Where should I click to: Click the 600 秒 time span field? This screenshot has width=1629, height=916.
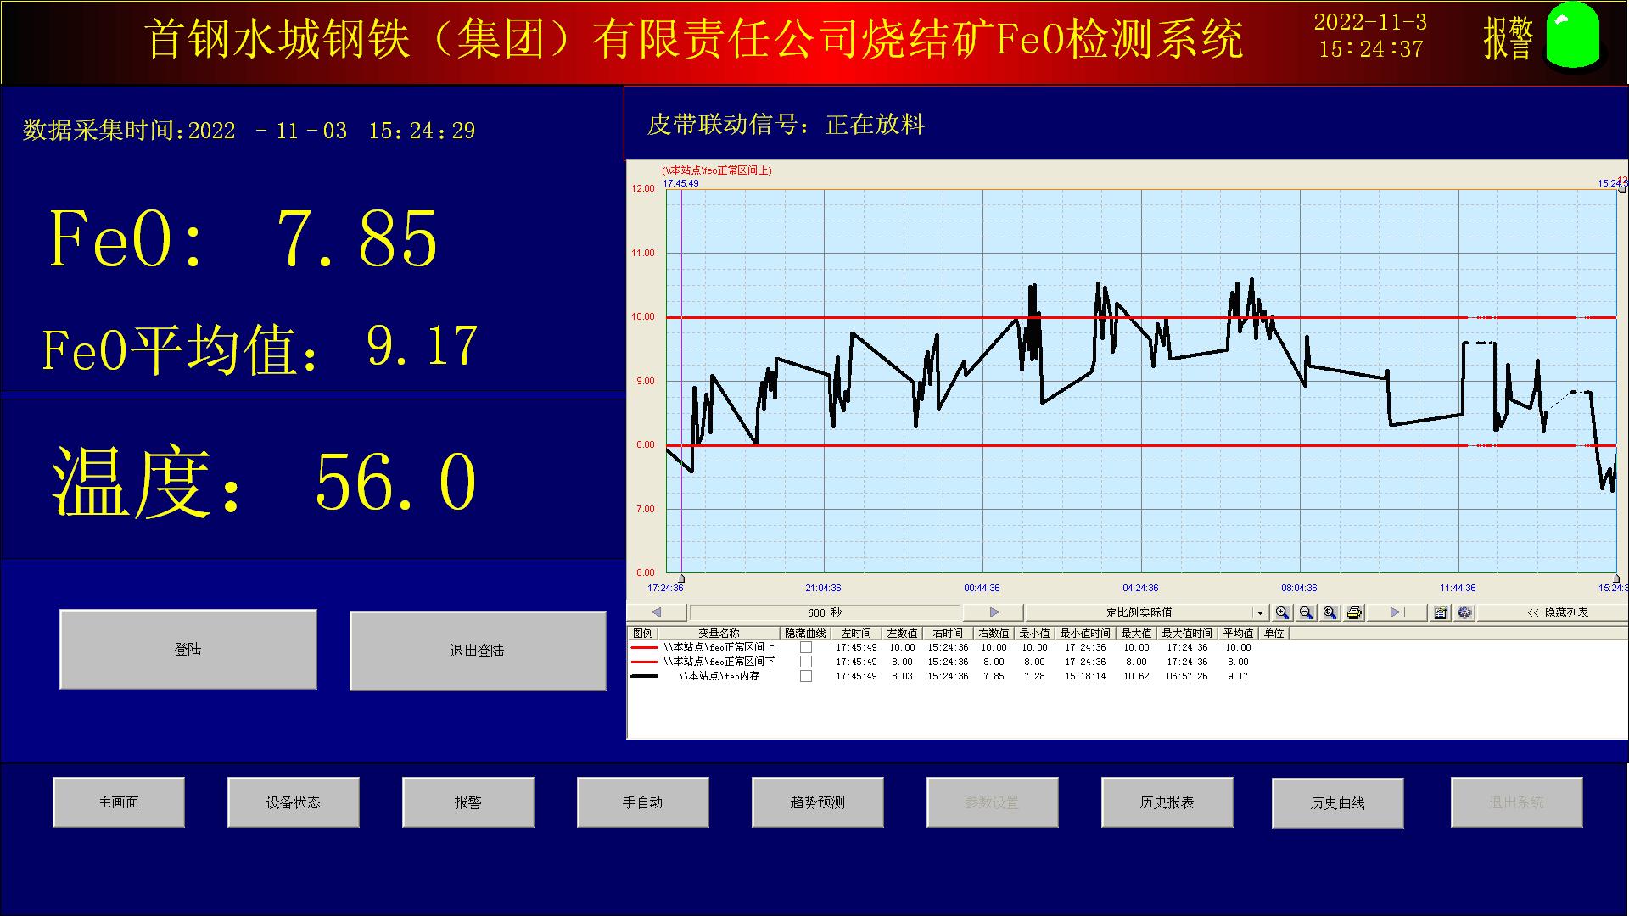point(825,612)
